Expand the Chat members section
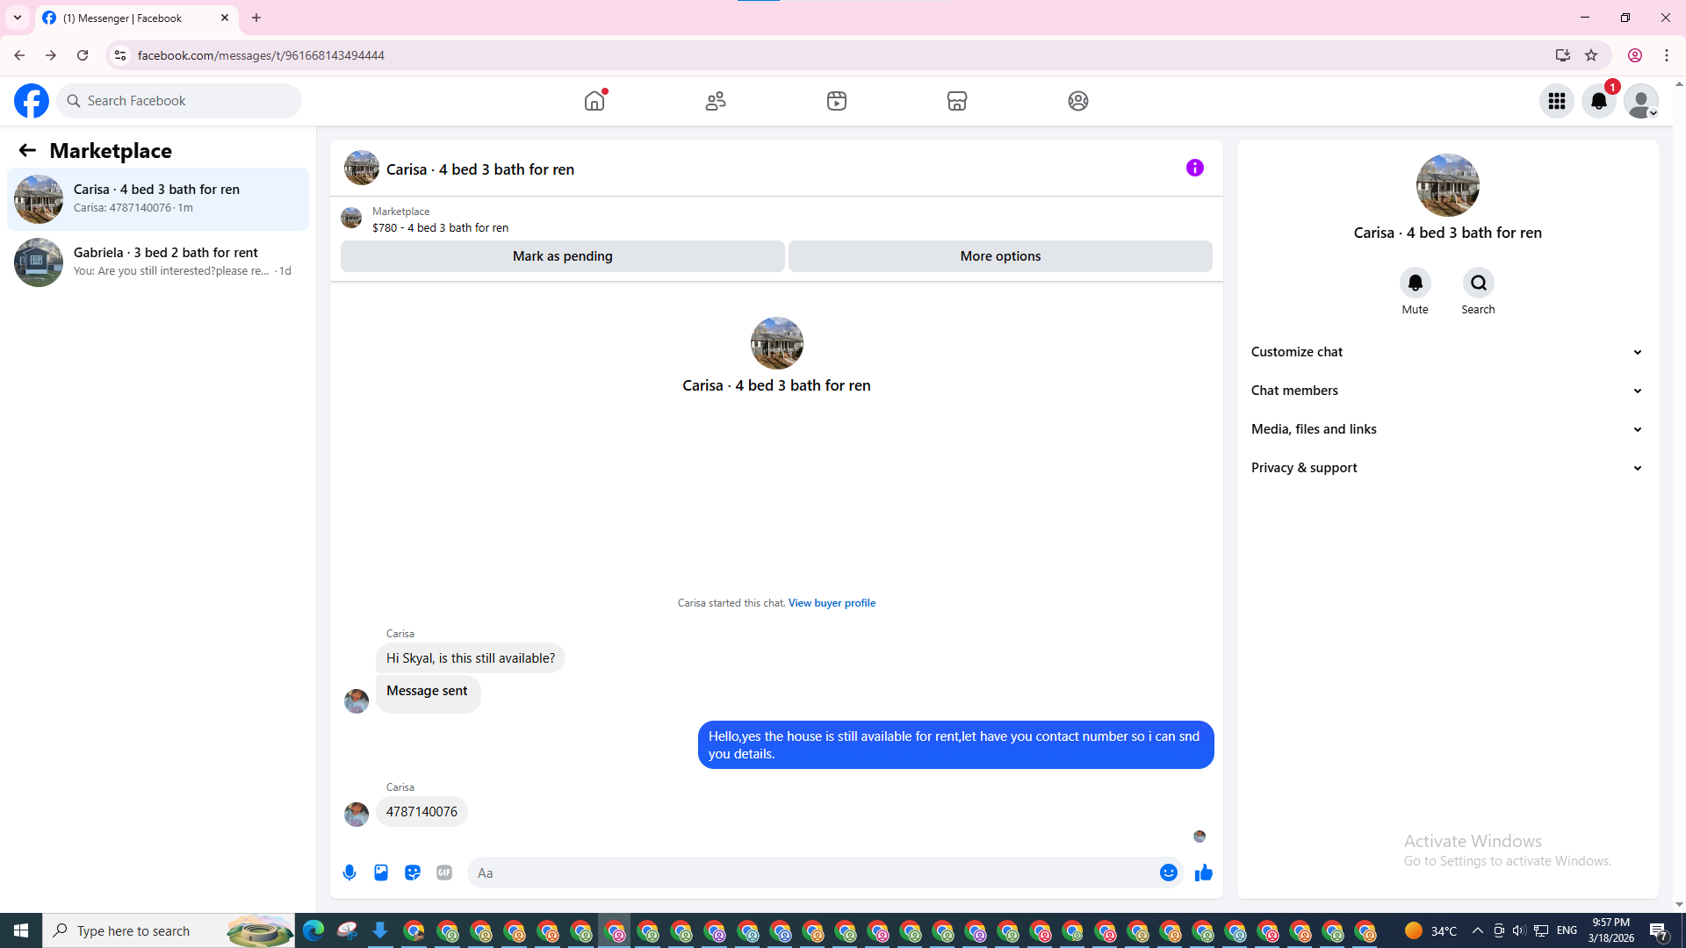The width and height of the screenshot is (1686, 948). (1446, 391)
